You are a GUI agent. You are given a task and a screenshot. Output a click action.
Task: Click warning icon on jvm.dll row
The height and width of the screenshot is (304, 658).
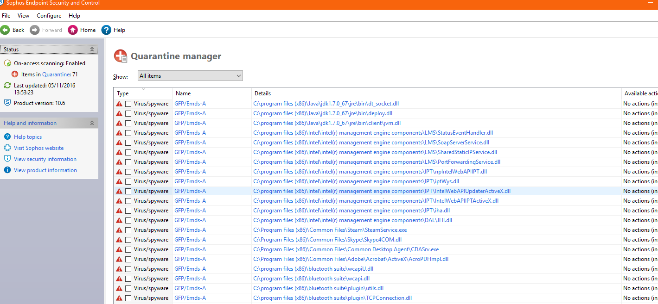tap(119, 123)
